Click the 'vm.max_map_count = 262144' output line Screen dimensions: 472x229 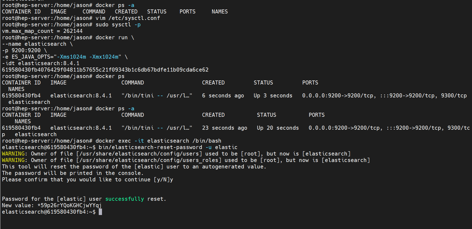coord(42,31)
